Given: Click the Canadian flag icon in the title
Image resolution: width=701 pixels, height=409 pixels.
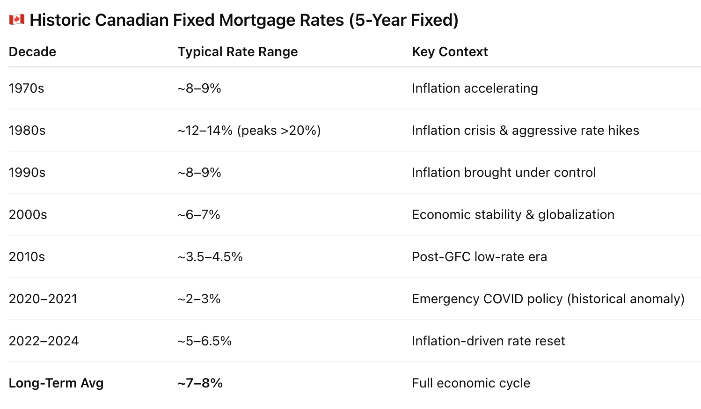Looking at the screenshot, I should coord(17,20).
